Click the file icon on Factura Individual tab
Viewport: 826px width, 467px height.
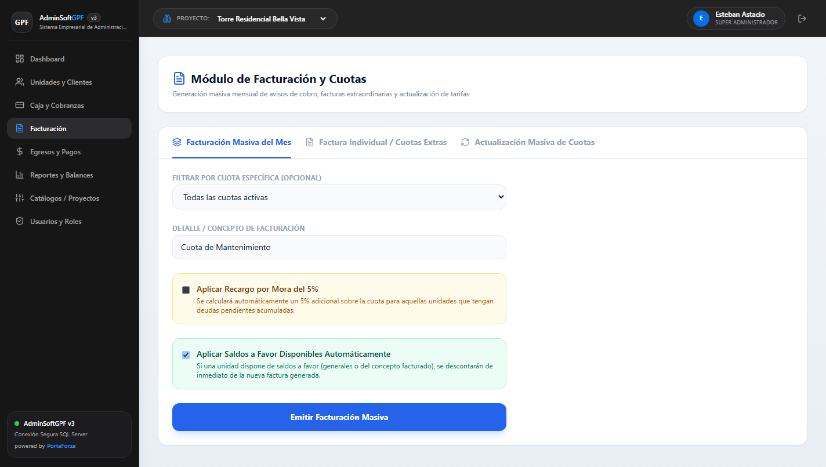[310, 142]
